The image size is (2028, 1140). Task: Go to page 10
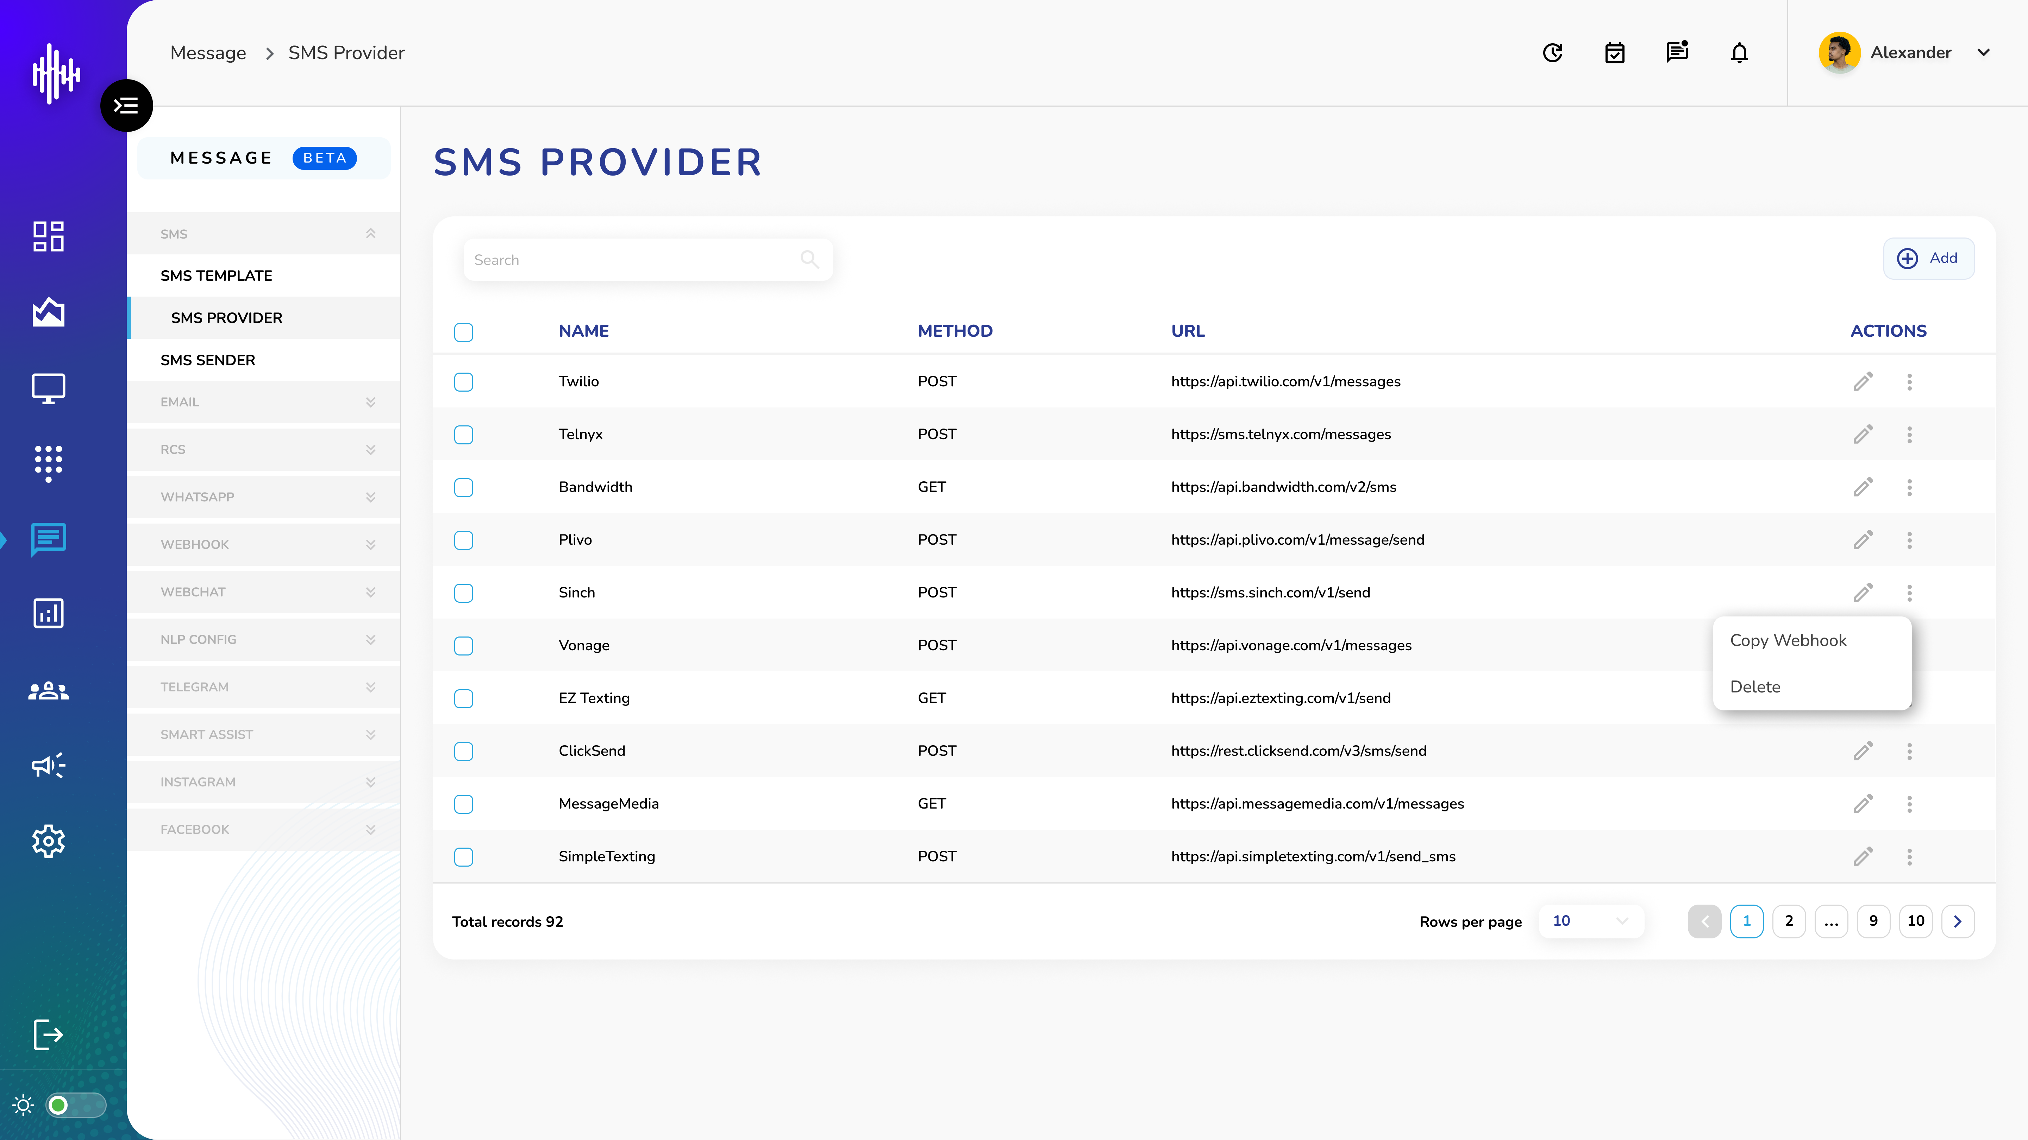[x=1915, y=920]
